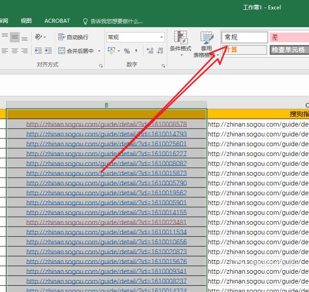309x292 pixels.
Task: Toggle middle vertical alignment
Action: tap(14, 38)
